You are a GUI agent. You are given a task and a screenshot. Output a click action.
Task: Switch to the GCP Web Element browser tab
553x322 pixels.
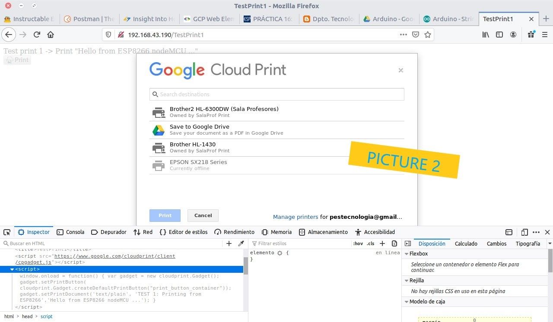(x=209, y=19)
